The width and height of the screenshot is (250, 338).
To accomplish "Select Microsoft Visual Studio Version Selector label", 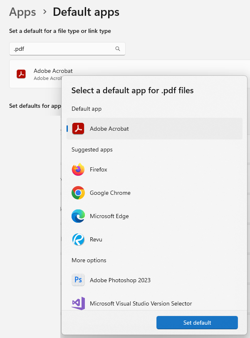I will coord(141,303).
